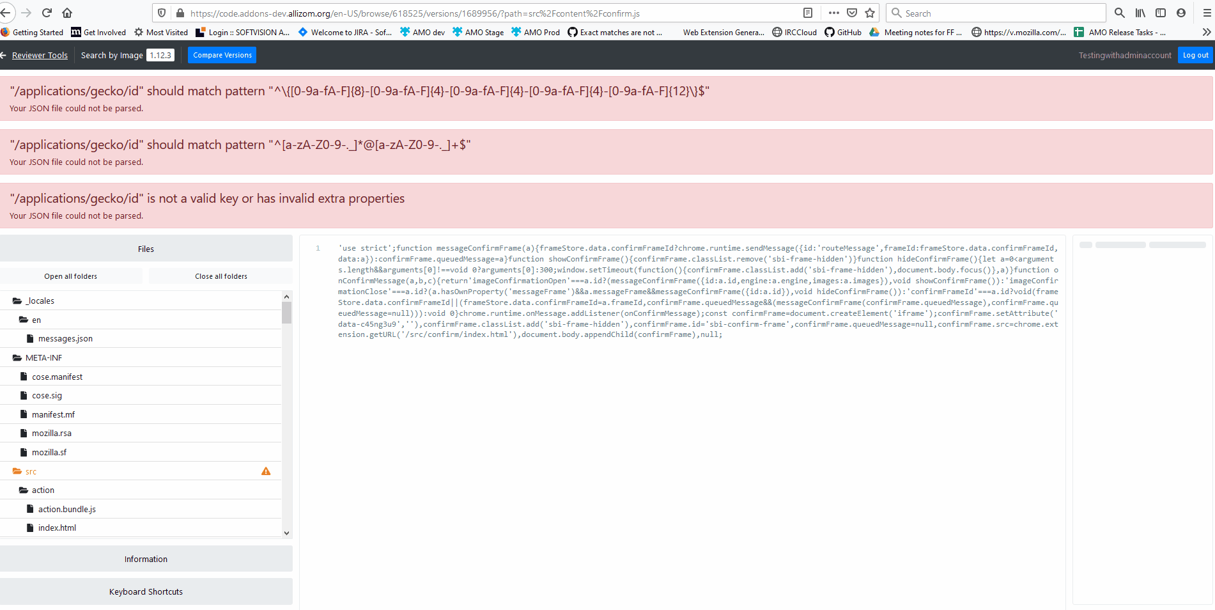This screenshot has width=1215, height=610.
Task: Open Meeting notes for FF bookmark
Action: click(x=915, y=32)
